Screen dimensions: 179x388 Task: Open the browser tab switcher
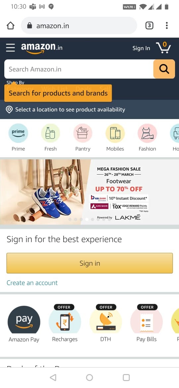[149, 26]
